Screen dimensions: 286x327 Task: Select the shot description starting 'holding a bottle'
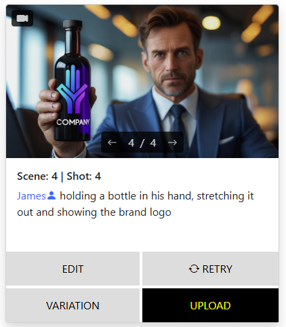tap(136, 204)
